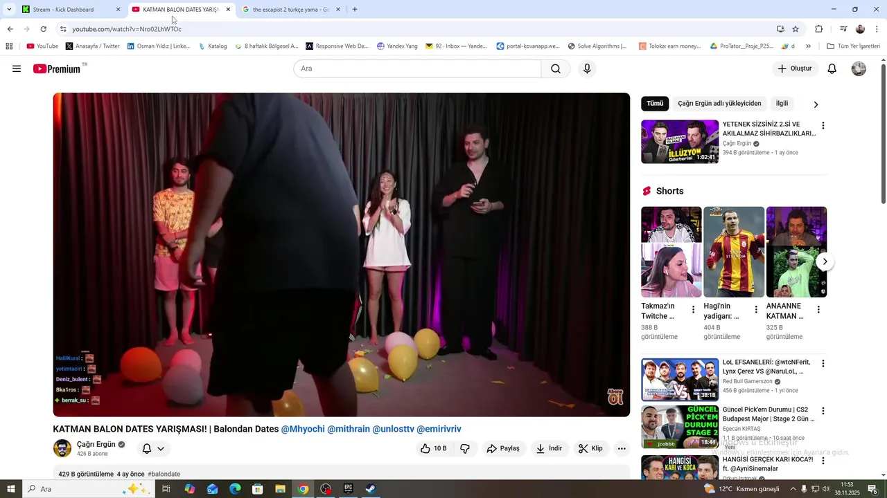
Task: Open options for YETENEK SİZSİNİZ video
Action: 823,126
